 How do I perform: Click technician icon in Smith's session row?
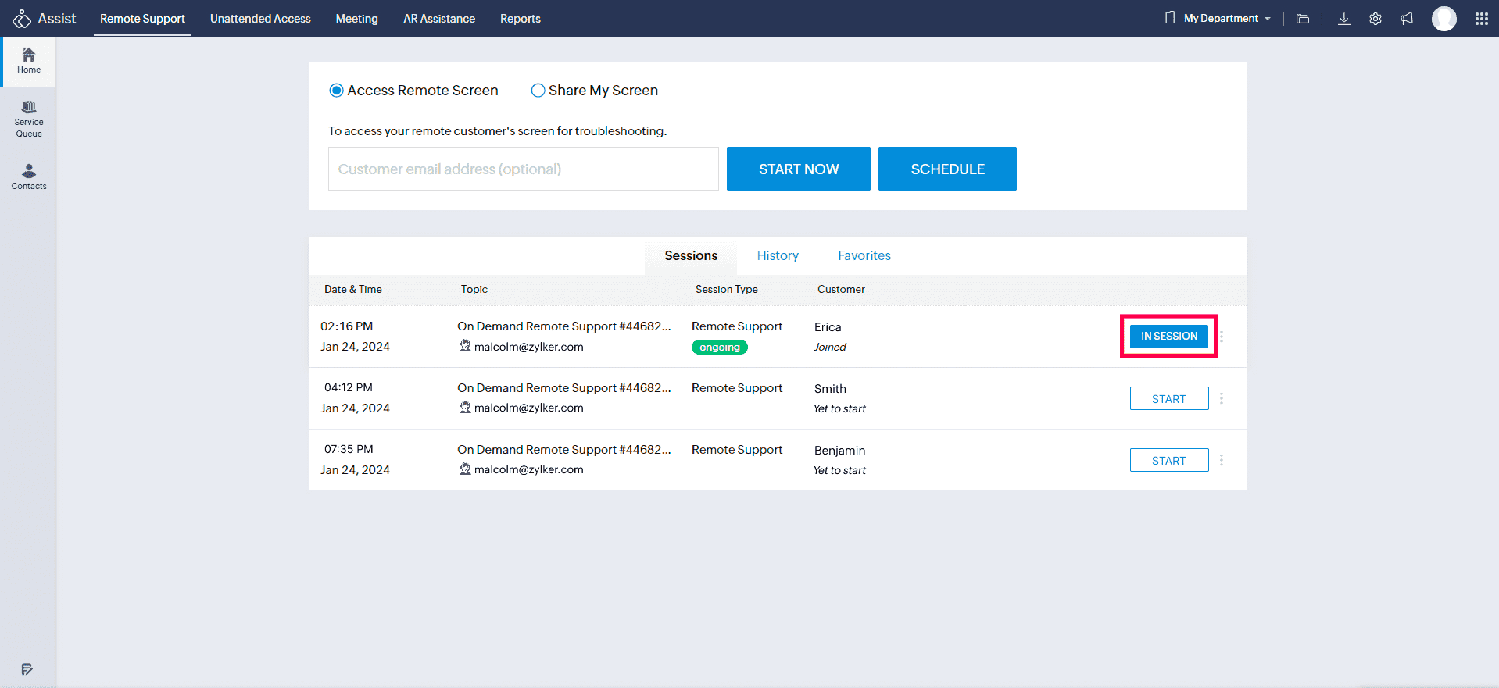pyautogui.click(x=465, y=407)
